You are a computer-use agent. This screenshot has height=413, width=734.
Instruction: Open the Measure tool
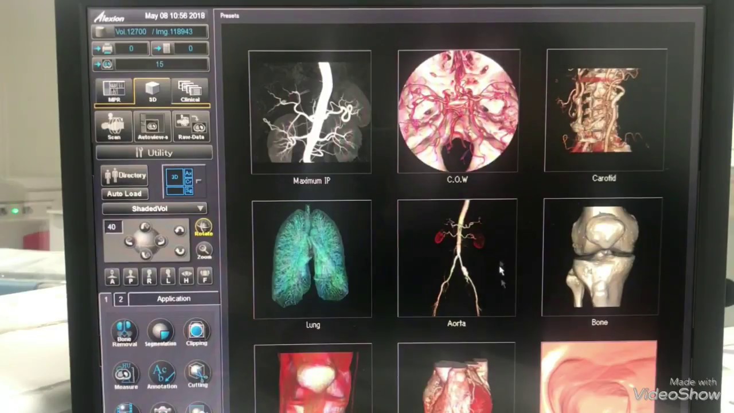[126, 376]
